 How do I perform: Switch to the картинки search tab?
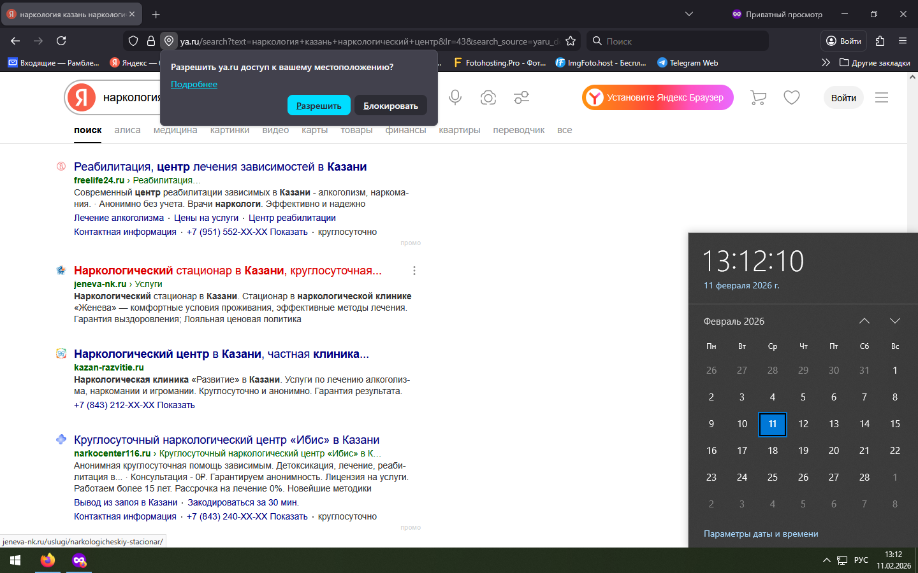coord(229,130)
